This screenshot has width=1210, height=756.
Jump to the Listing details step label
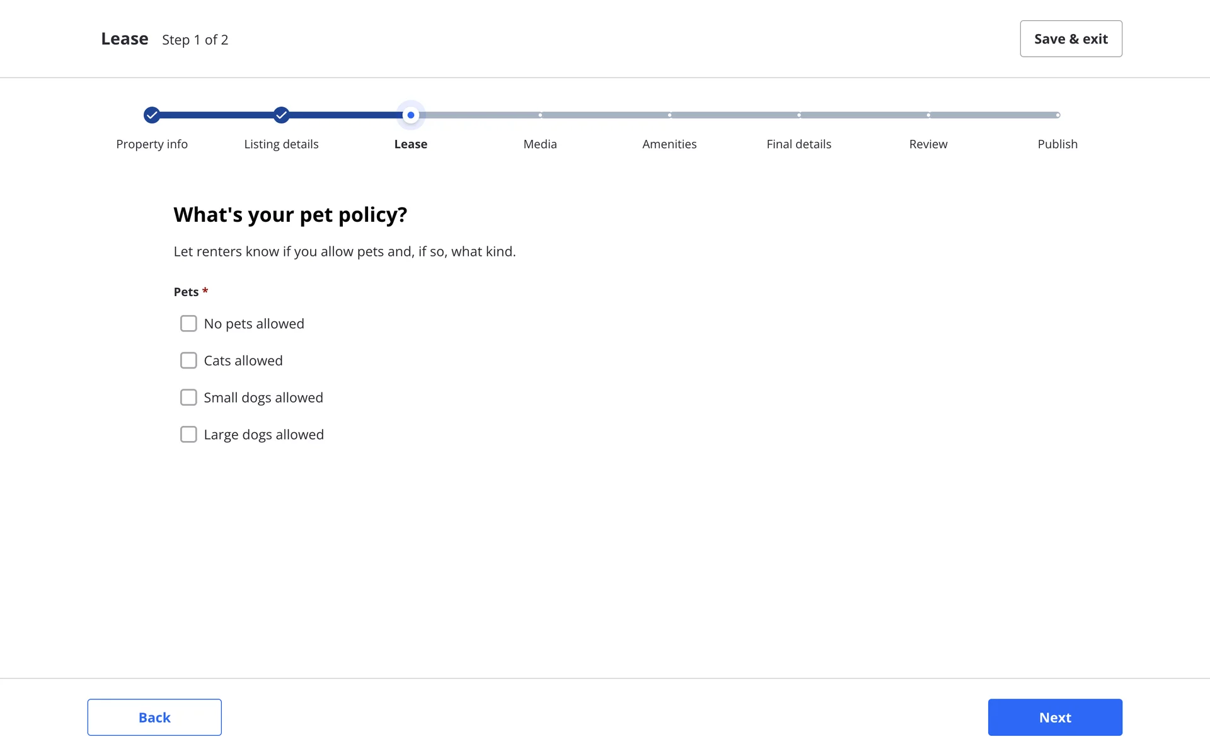(x=281, y=144)
